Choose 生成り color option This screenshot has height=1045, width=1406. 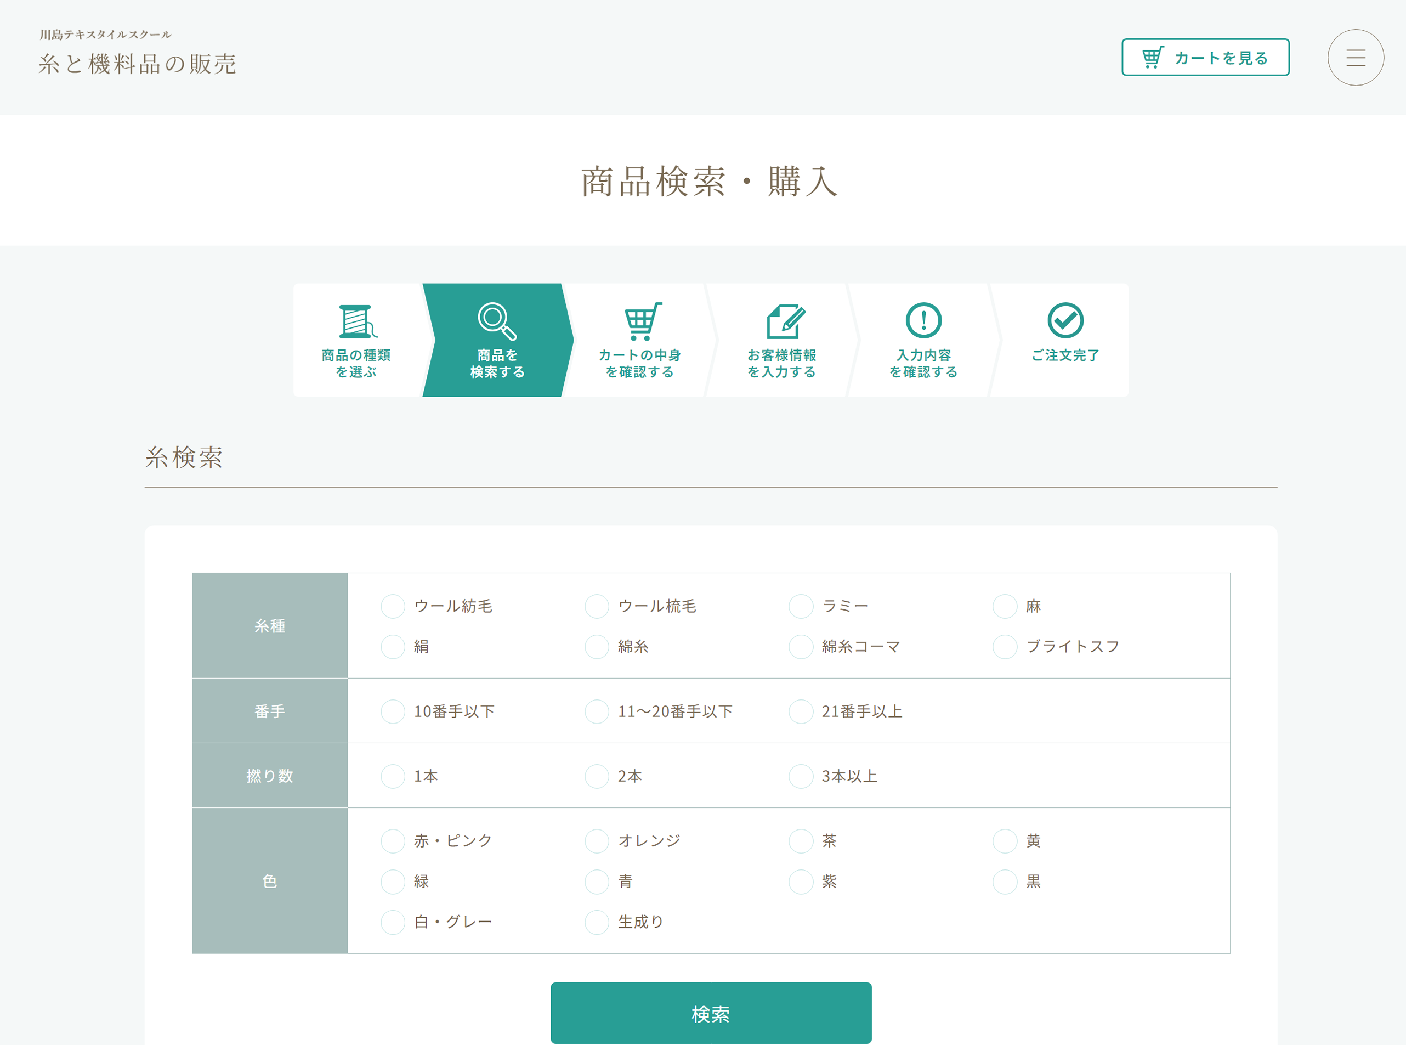(596, 922)
